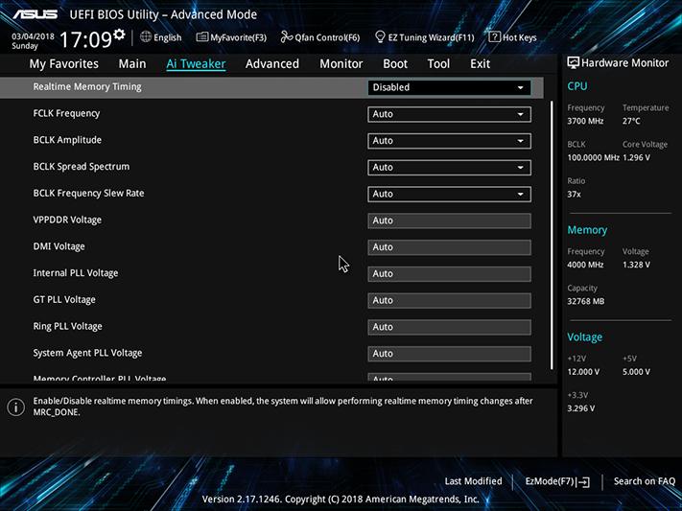Click the CPU frequency 3700 MHz value
This screenshot has width=682, height=511.
(585, 121)
